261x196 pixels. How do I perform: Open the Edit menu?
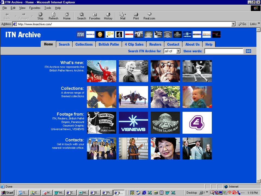[x=13, y=8]
